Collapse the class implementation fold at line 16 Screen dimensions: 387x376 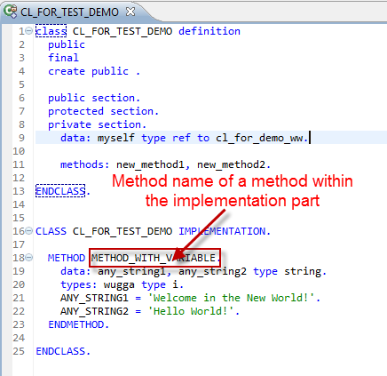point(28,230)
